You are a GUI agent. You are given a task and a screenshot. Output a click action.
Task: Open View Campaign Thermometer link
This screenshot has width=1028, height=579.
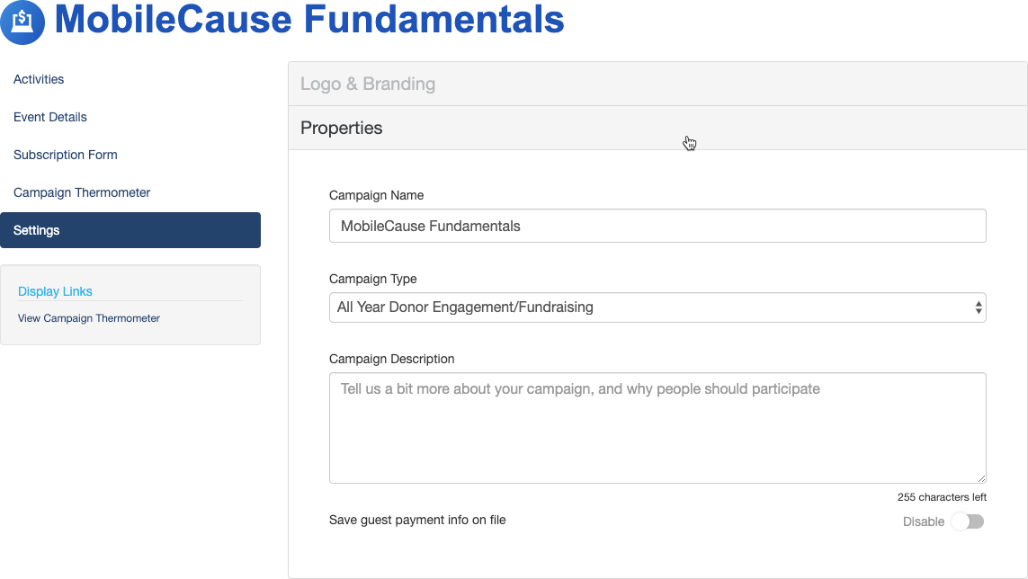click(88, 318)
